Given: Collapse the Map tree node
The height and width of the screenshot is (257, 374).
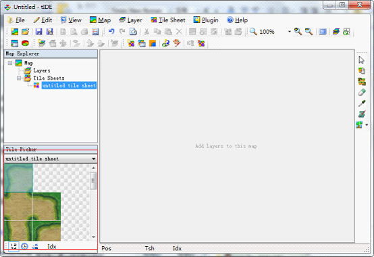Looking at the screenshot, I should point(10,63).
